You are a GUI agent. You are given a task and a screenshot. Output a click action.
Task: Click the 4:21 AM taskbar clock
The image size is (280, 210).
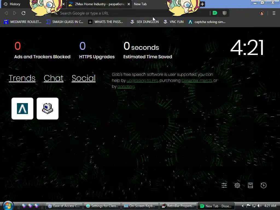click(x=270, y=206)
